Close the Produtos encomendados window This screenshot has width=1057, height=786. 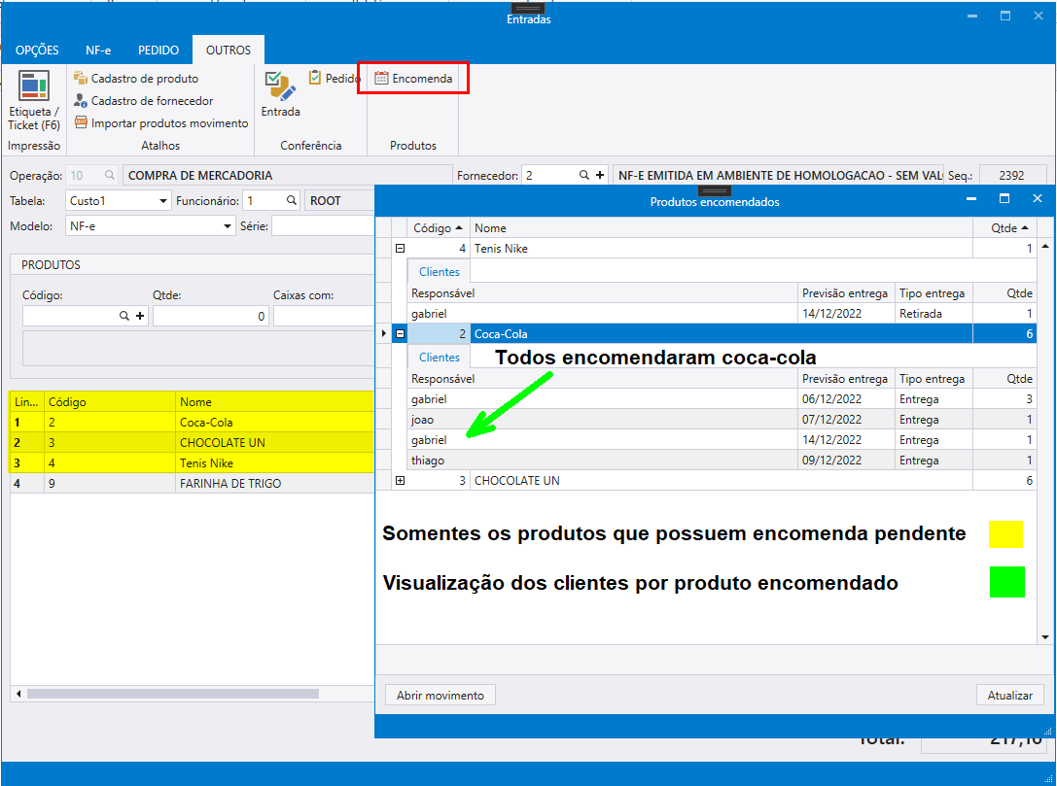pos(1038,199)
